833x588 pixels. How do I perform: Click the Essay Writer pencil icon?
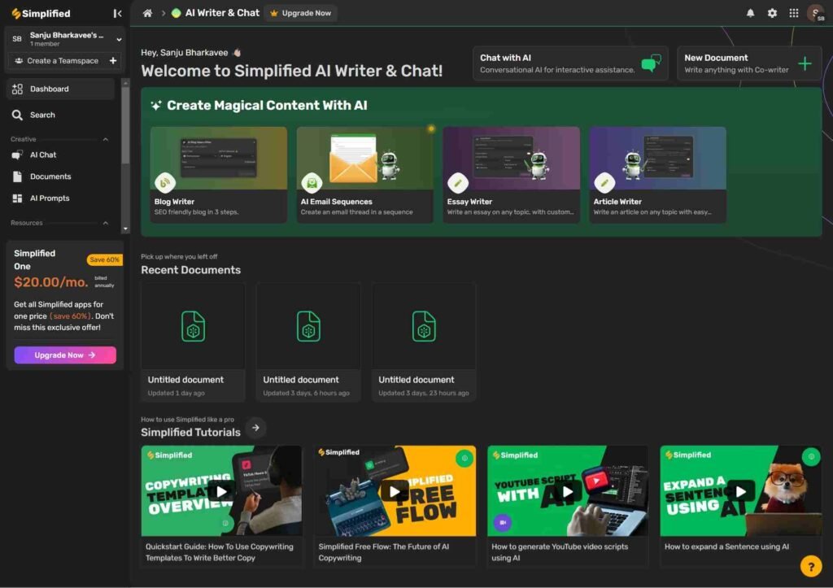tap(458, 183)
